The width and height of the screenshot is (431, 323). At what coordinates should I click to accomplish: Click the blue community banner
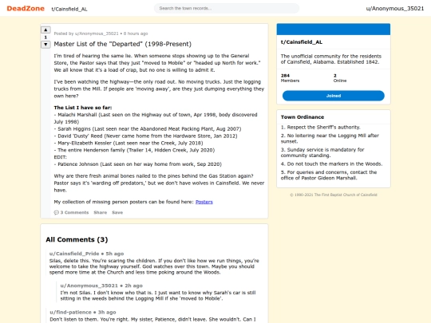click(334, 30)
